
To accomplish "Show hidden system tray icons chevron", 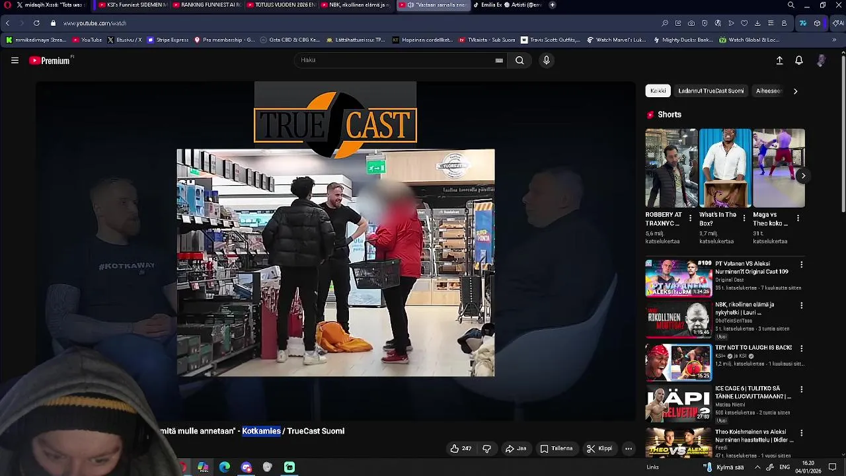I will pos(757,467).
